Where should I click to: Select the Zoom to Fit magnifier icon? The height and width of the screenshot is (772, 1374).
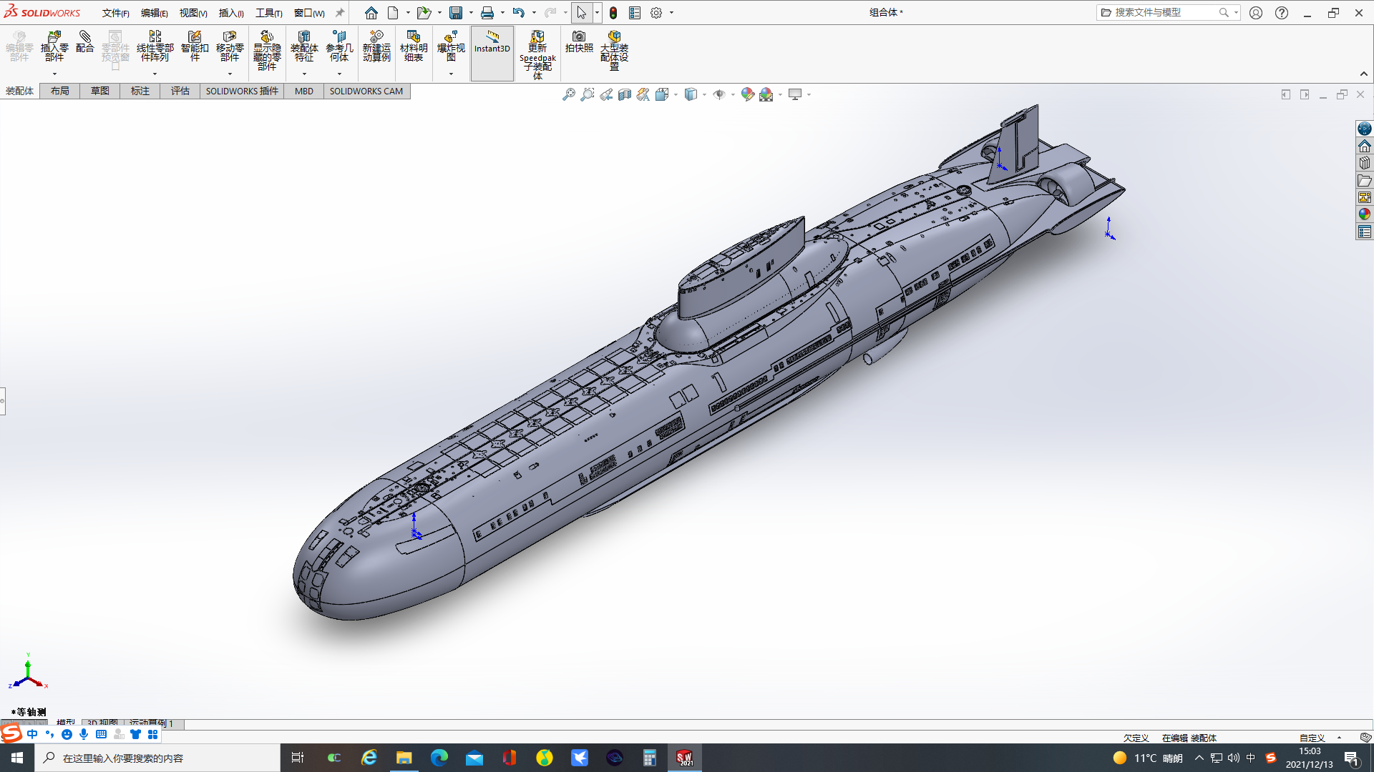(568, 94)
